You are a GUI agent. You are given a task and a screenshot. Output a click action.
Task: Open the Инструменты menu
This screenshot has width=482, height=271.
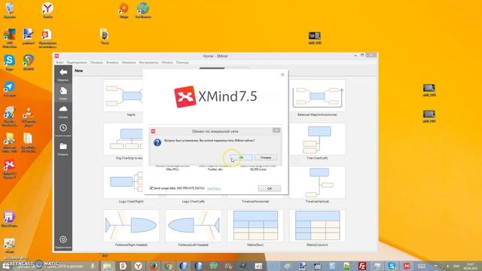(148, 62)
